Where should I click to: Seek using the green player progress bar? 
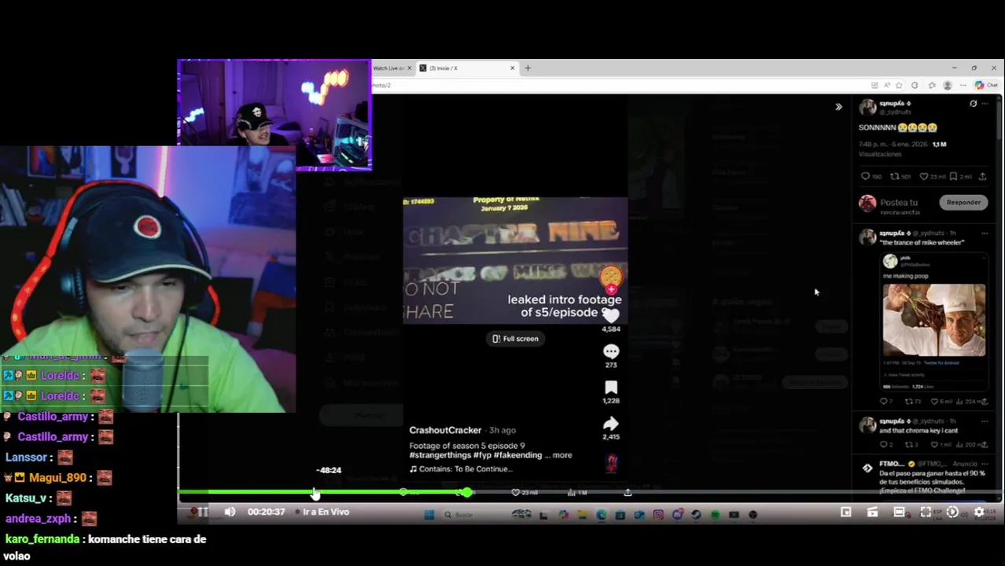[x=590, y=492]
